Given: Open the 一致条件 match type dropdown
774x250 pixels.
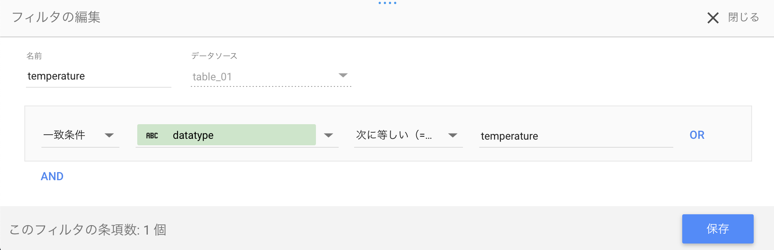Looking at the screenshot, I should pyautogui.click(x=109, y=136).
